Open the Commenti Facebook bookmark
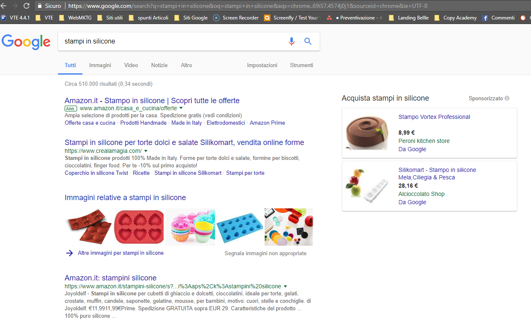531x326 pixels. [x=498, y=18]
